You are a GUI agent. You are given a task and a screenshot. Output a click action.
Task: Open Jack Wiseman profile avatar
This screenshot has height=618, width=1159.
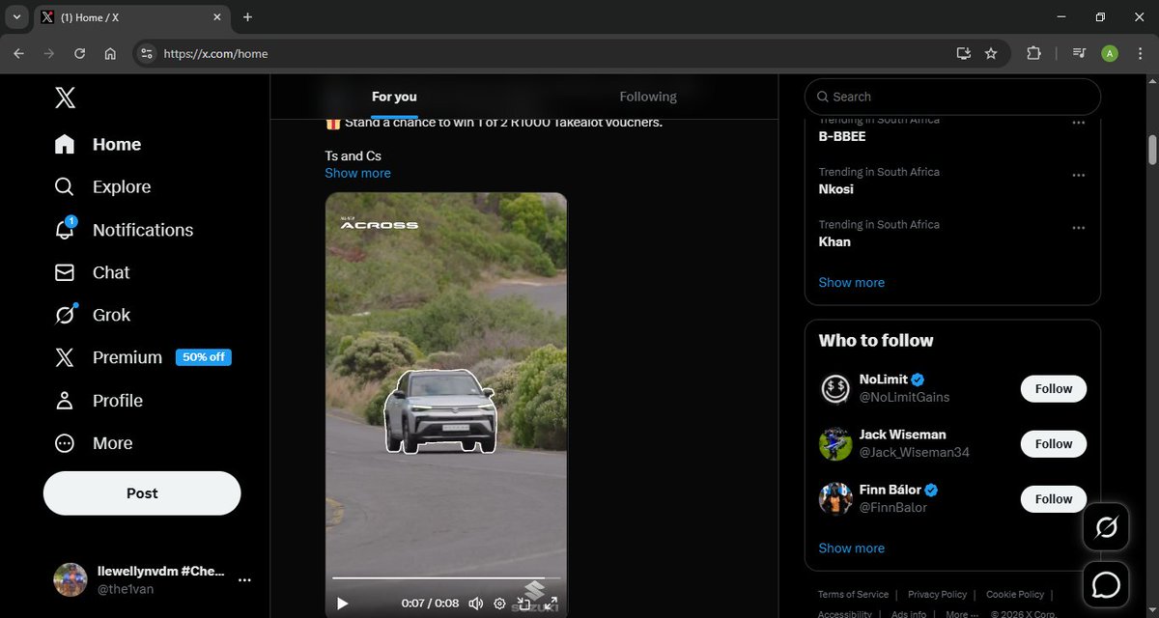click(835, 444)
